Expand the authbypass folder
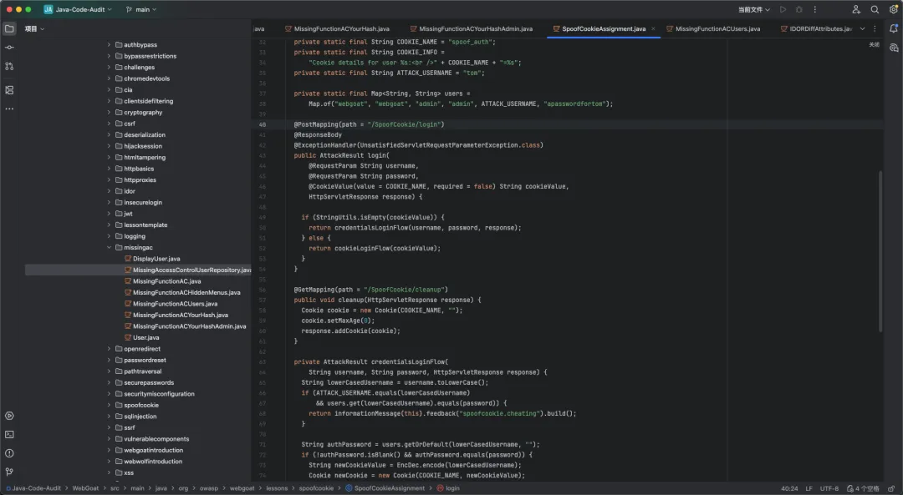This screenshot has width=903, height=495. coord(109,44)
